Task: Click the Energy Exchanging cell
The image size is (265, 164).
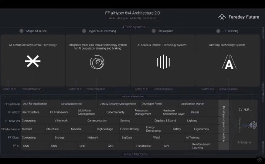Action: [158, 129]
